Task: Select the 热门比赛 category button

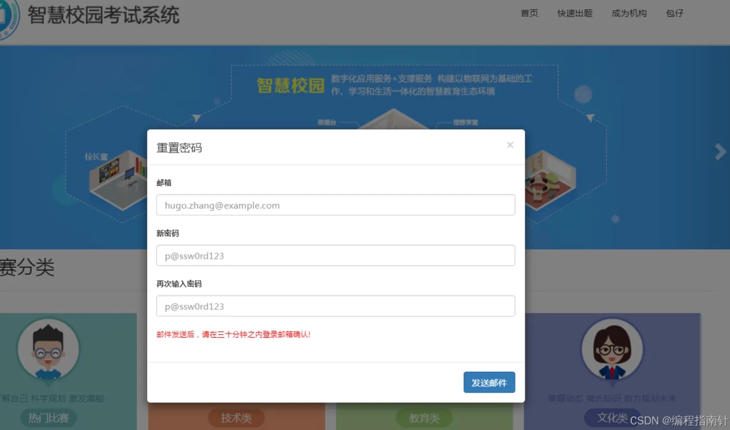Action: [x=48, y=418]
